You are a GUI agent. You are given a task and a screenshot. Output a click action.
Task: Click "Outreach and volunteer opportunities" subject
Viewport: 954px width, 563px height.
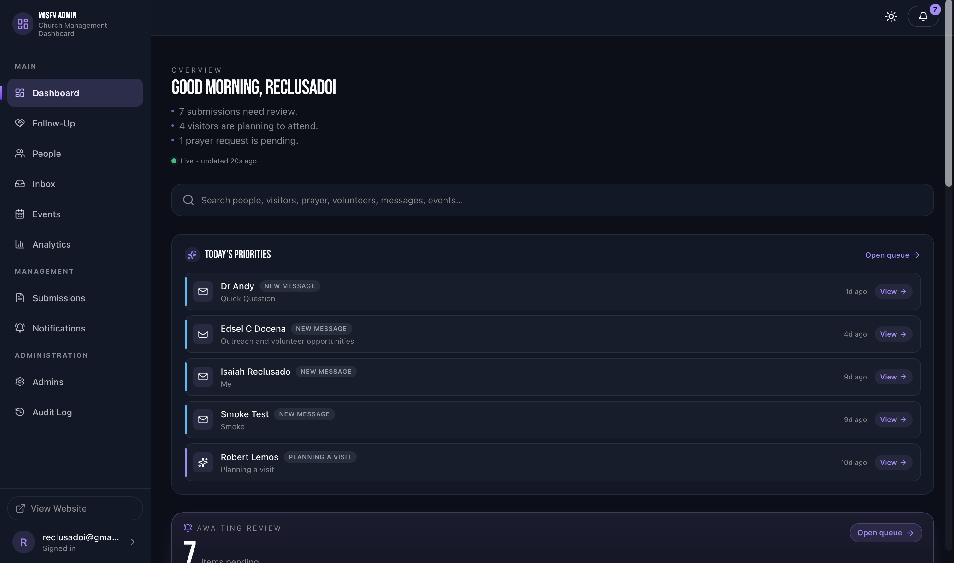coord(287,342)
